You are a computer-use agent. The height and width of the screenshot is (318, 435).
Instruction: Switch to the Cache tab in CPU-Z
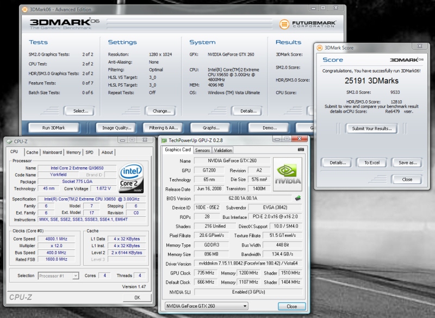tap(32, 152)
